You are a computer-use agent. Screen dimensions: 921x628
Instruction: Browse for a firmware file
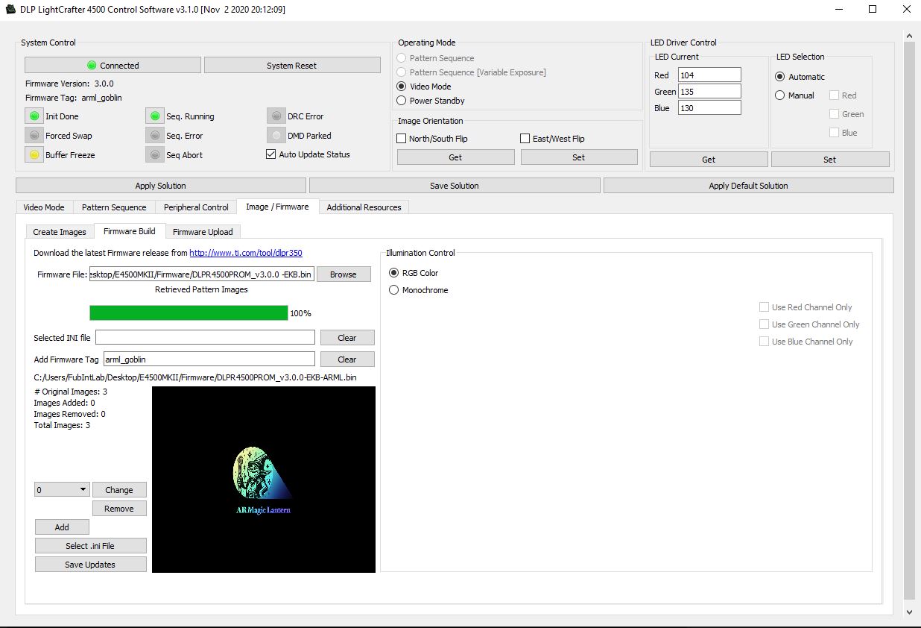[344, 274]
